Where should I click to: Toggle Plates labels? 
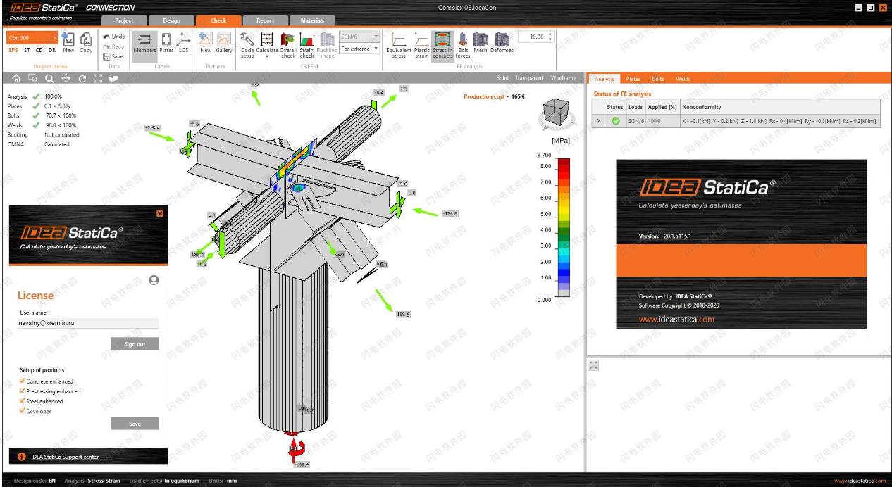(166, 43)
